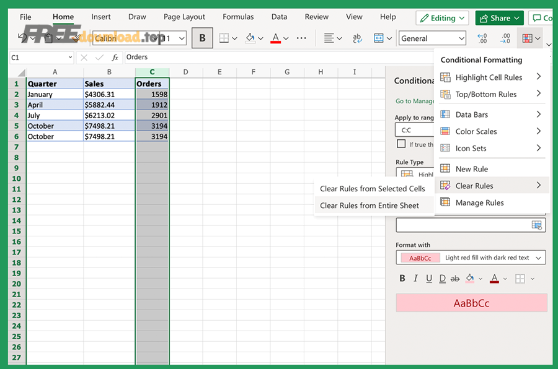Toggle Strikethrough in the Format pane
Screen dimensions: 558x369
tap(455, 279)
